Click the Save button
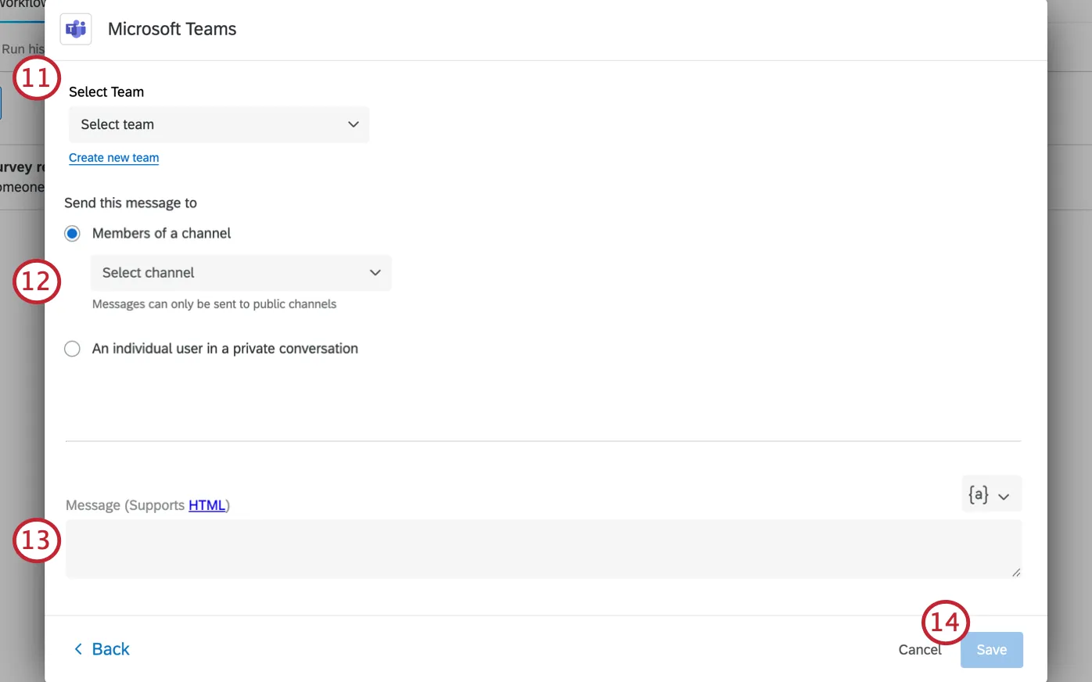1092x682 pixels. coord(991,650)
